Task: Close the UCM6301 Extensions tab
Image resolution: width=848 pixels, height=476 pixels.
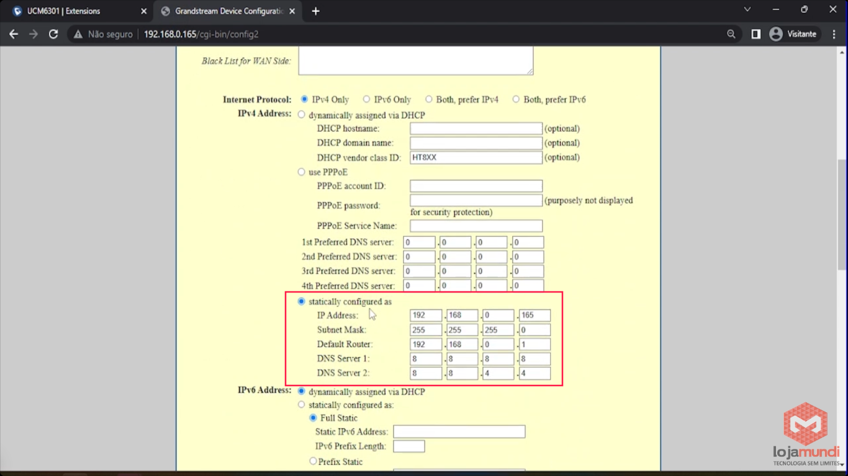Action: click(x=143, y=11)
